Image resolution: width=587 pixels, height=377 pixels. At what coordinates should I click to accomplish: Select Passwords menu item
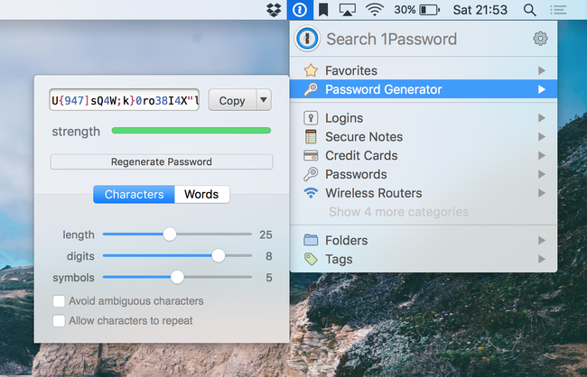424,174
